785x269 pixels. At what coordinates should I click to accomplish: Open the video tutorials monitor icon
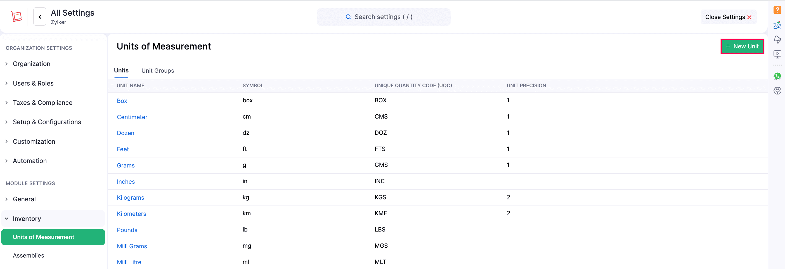coord(777,54)
